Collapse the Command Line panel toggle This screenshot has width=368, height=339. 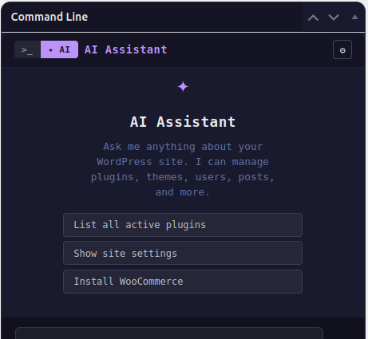pyautogui.click(x=354, y=18)
